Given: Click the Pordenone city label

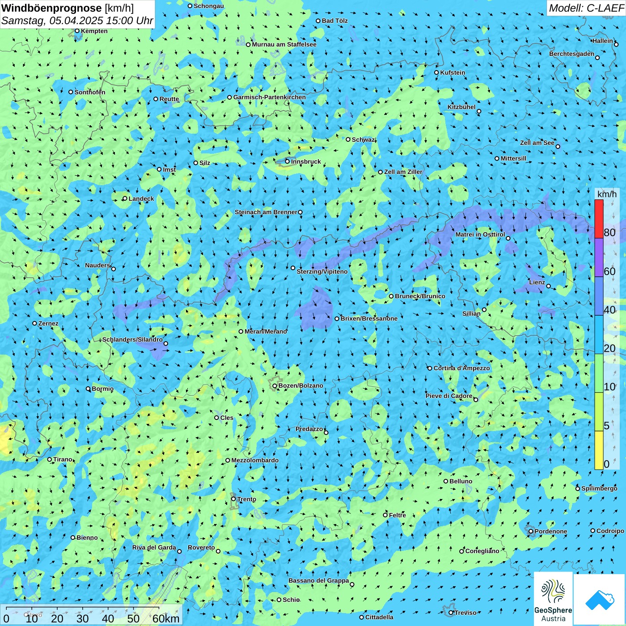Looking at the screenshot, I should 551,531.
